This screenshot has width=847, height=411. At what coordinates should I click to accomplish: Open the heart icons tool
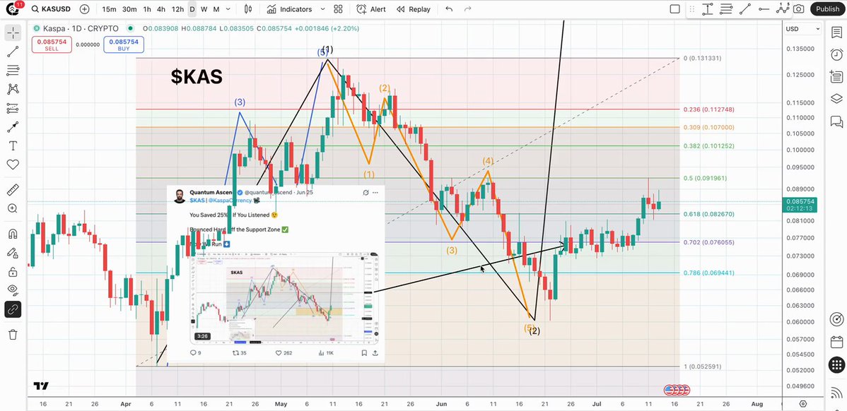(x=13, y=165)
